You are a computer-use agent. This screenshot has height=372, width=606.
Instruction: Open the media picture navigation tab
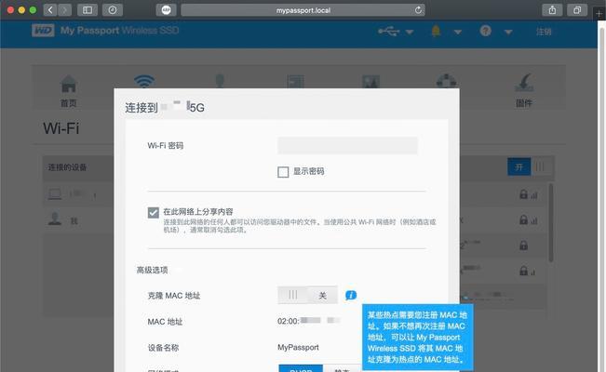pos(370,82)
